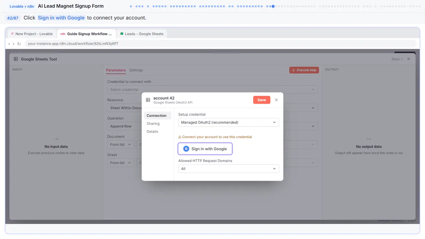Close the Google Sheets Tool panel

pyautogui.click(x=409, y=59)
